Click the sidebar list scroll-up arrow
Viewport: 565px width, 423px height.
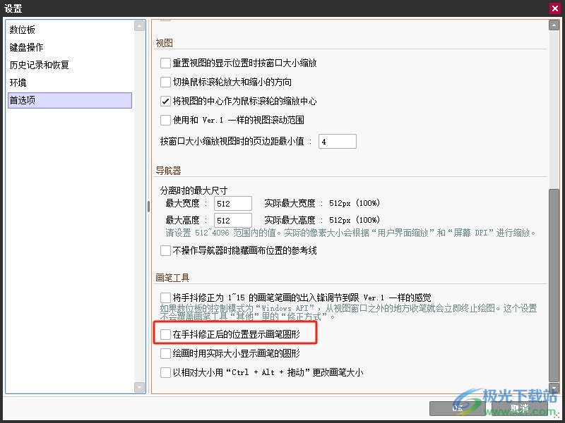tap(139, 26)
